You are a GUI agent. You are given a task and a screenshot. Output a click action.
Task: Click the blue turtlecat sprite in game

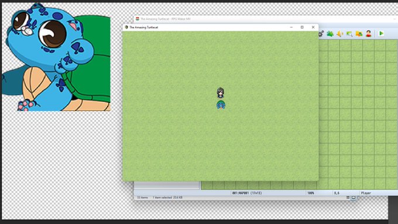pyautogui.click(x=221, y=105)
